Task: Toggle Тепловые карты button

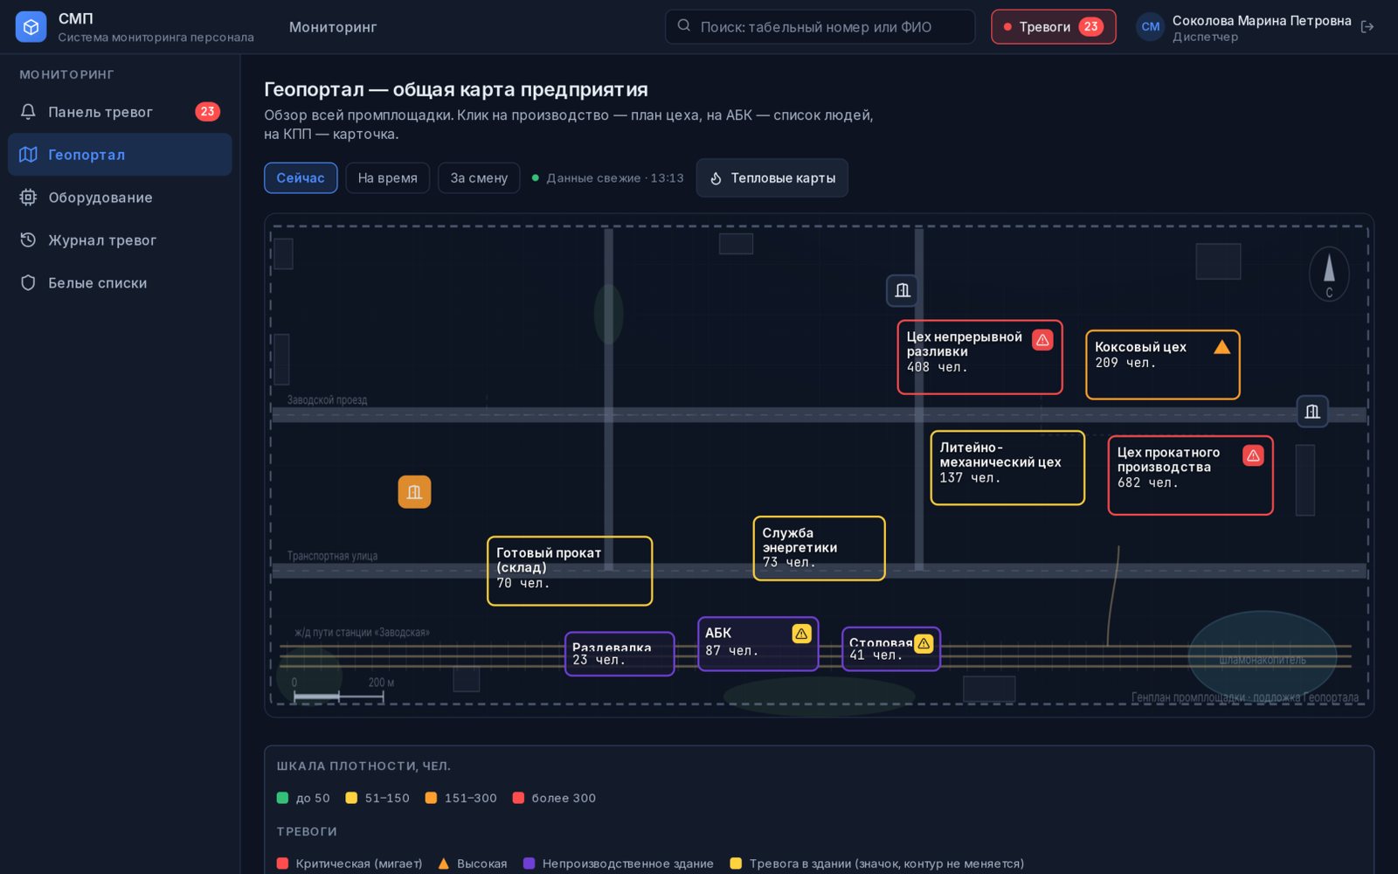Action: (772, 178)
